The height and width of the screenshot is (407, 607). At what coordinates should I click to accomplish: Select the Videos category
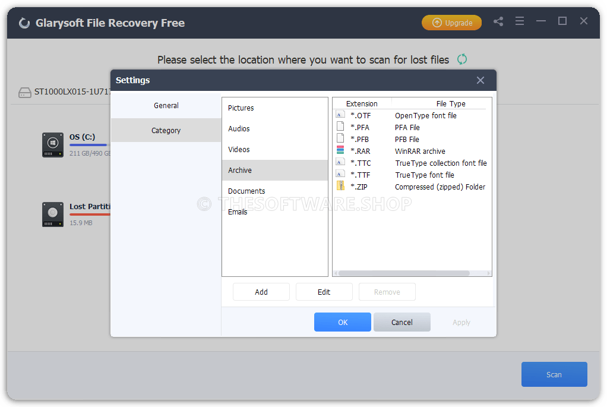click(x=275, y=150)
